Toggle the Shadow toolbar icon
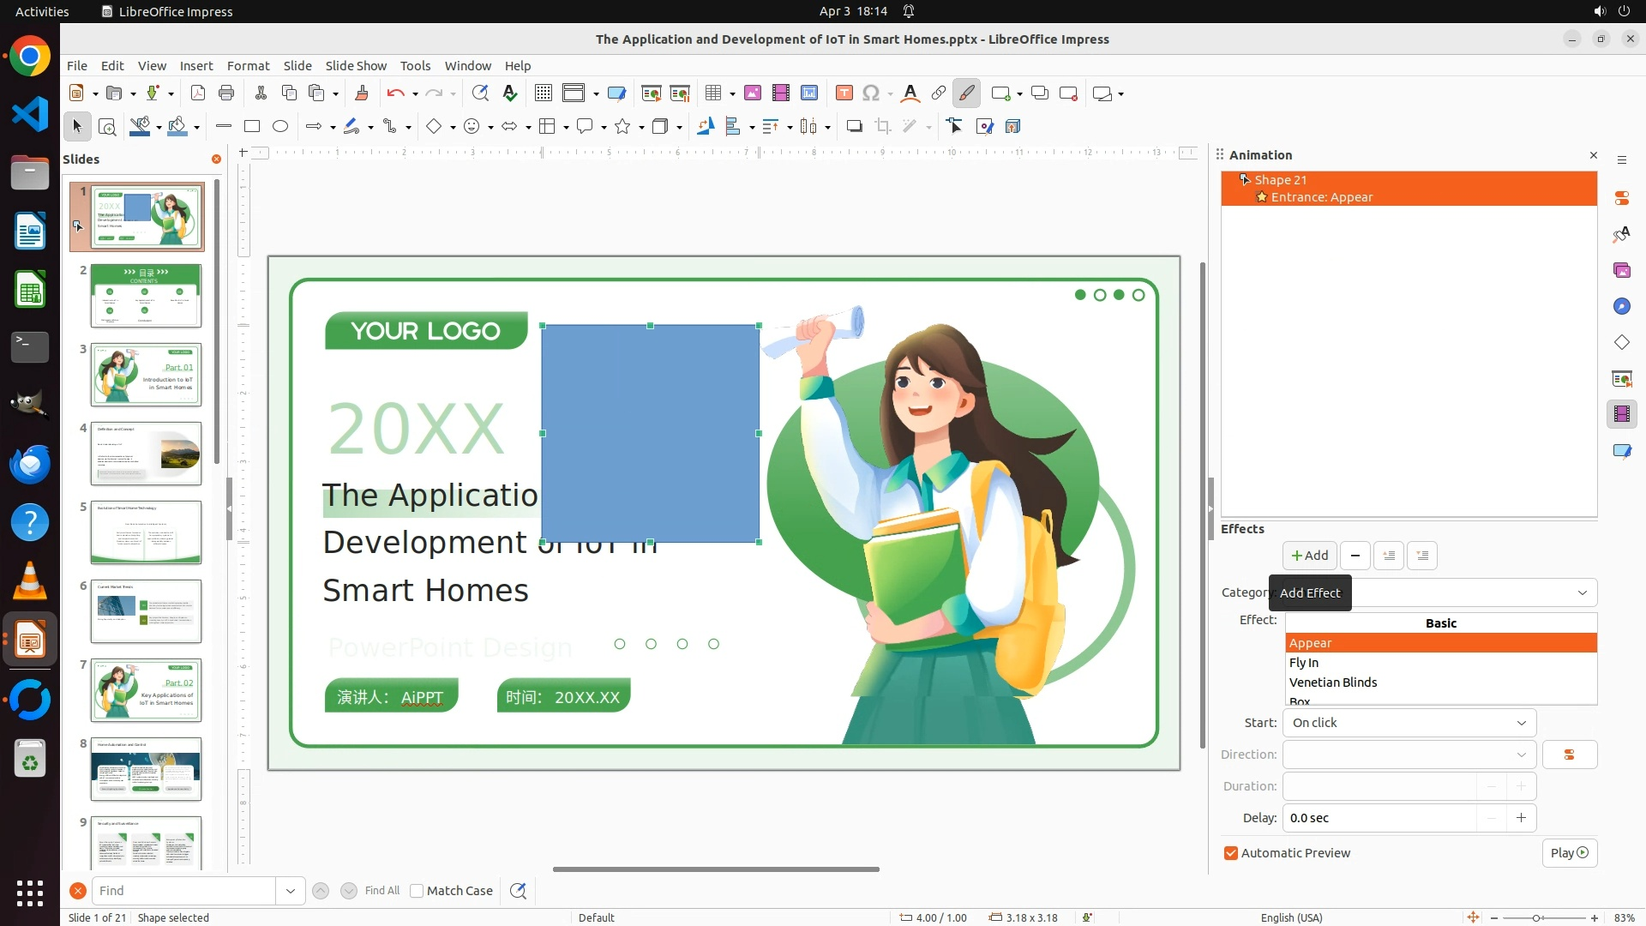This screenshot has width=1646, height=926. (854, 127)
